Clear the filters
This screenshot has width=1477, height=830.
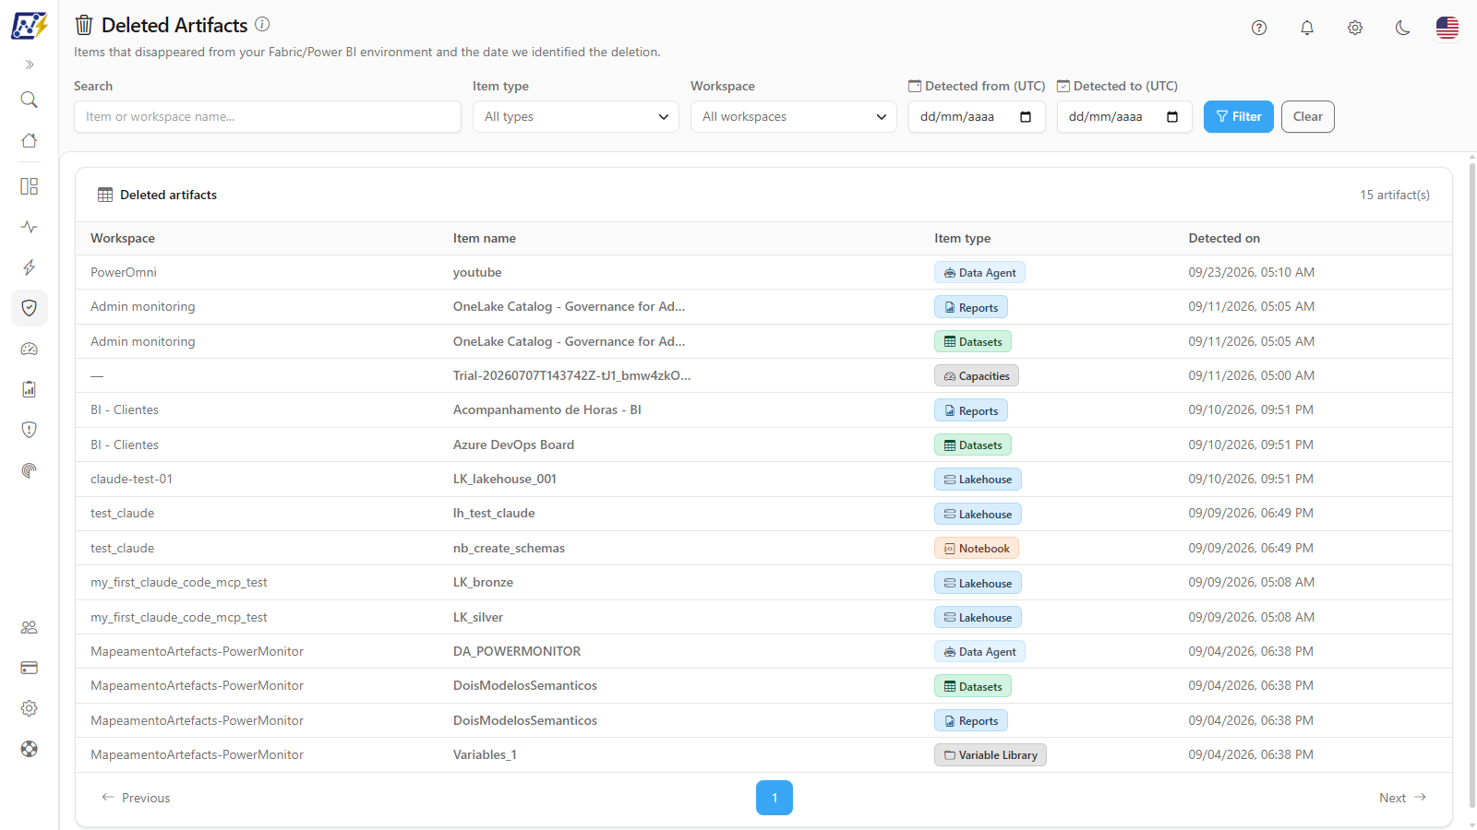[1308, 116]
